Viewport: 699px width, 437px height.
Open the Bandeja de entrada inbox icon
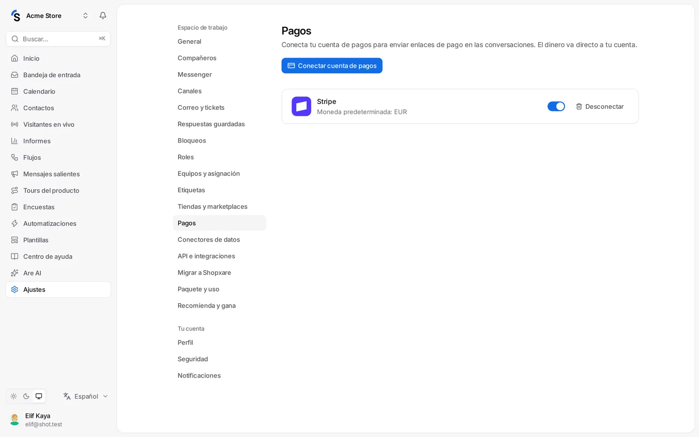[14, 75]
